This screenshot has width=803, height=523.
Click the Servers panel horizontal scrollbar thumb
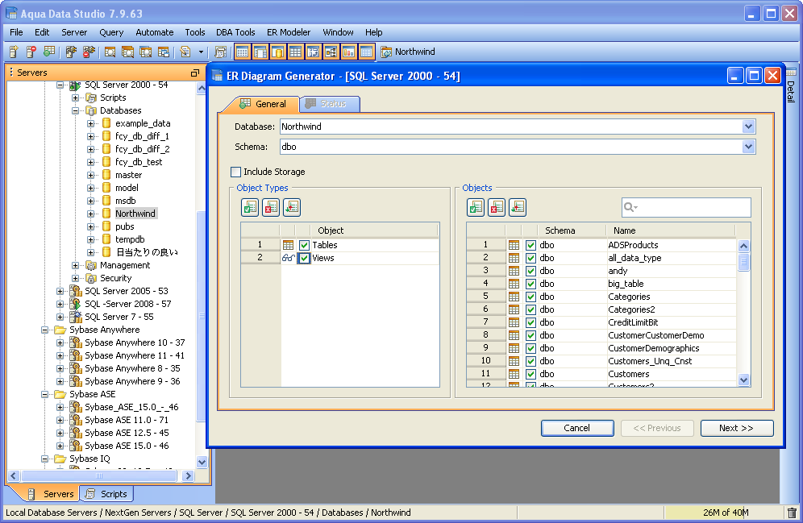[99, 476]
